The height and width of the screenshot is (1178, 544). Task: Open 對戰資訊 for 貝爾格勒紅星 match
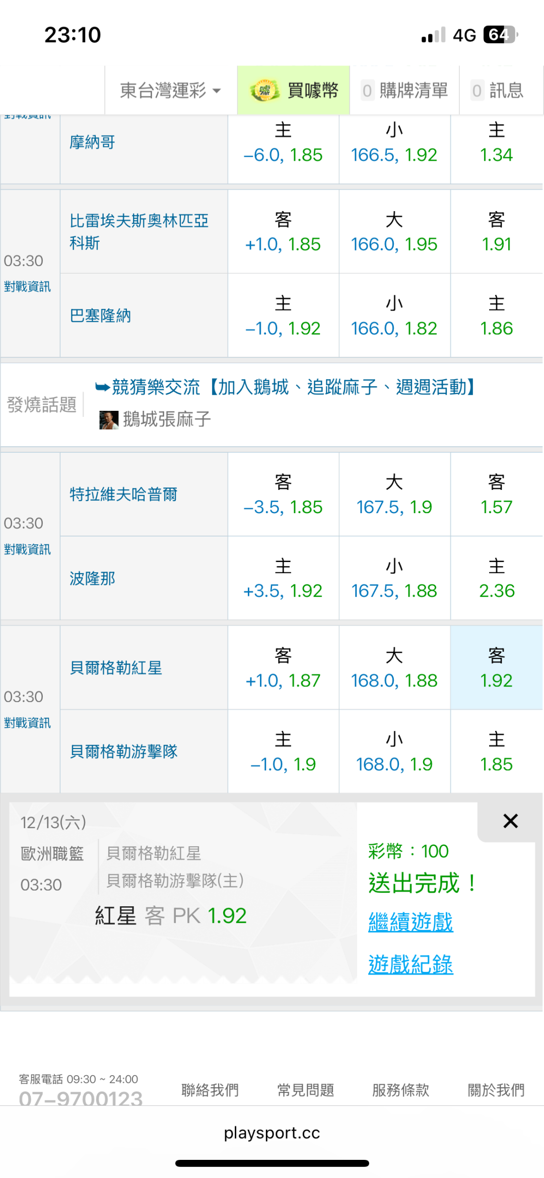click(28, 723)
